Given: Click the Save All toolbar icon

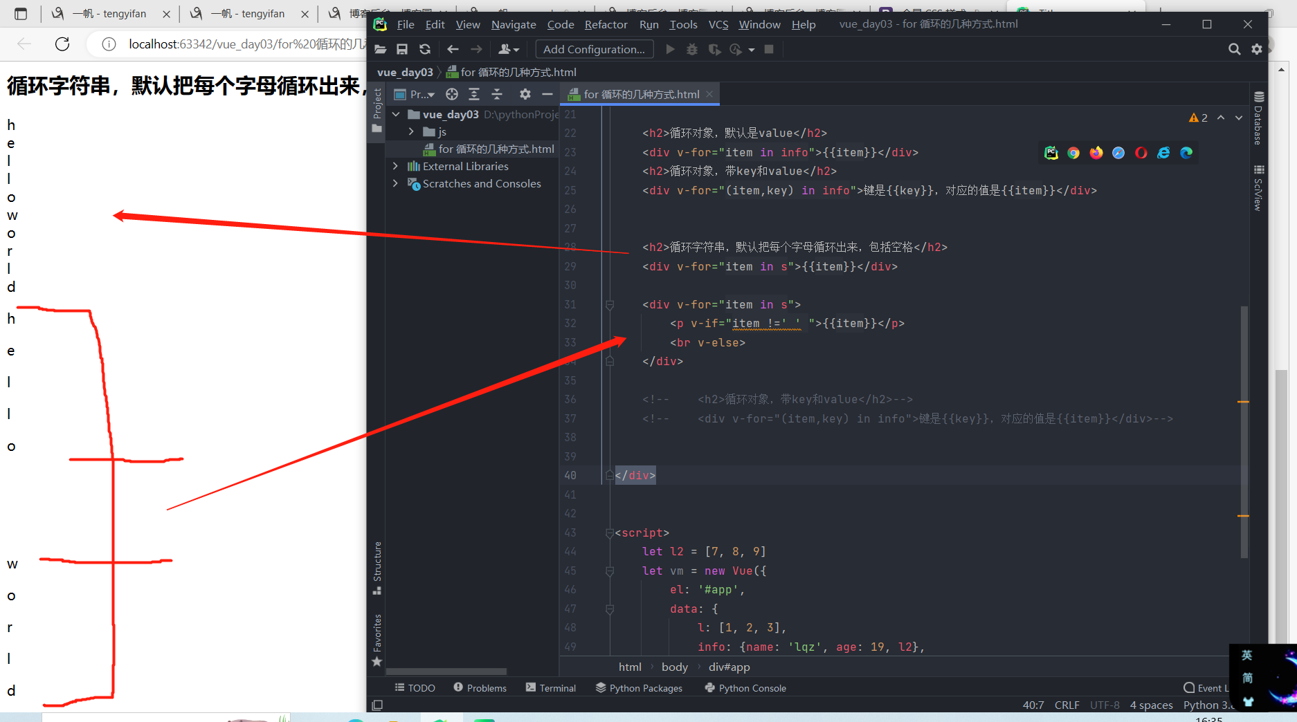Looking at the screenshot, I should click(x=402, y=49).
